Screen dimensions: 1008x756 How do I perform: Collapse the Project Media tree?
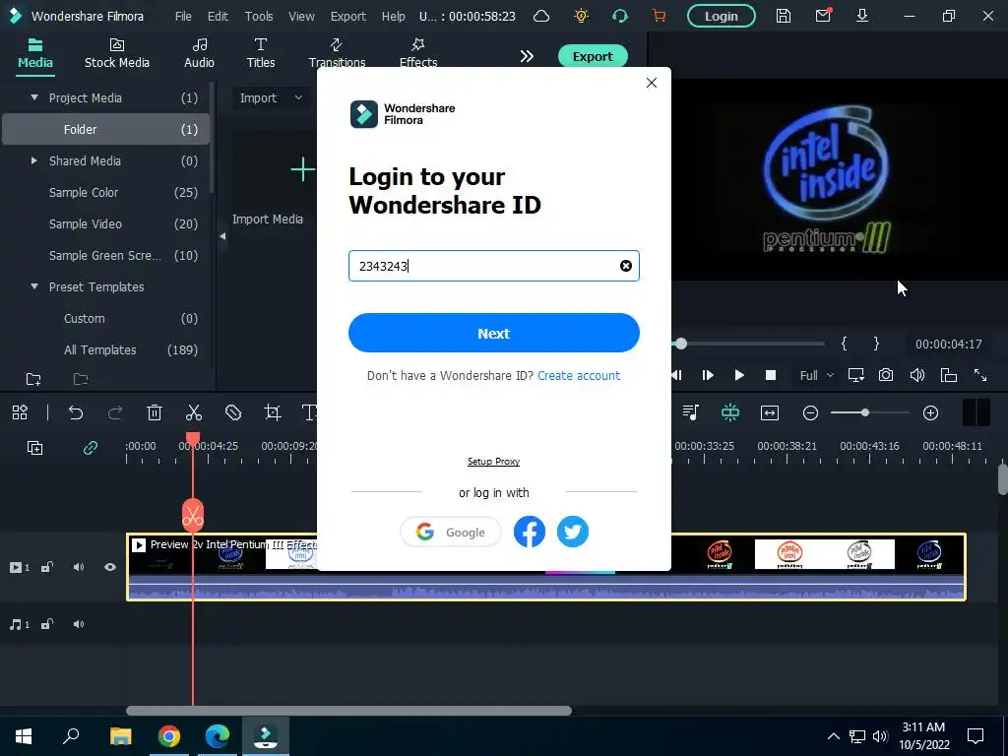34,97
